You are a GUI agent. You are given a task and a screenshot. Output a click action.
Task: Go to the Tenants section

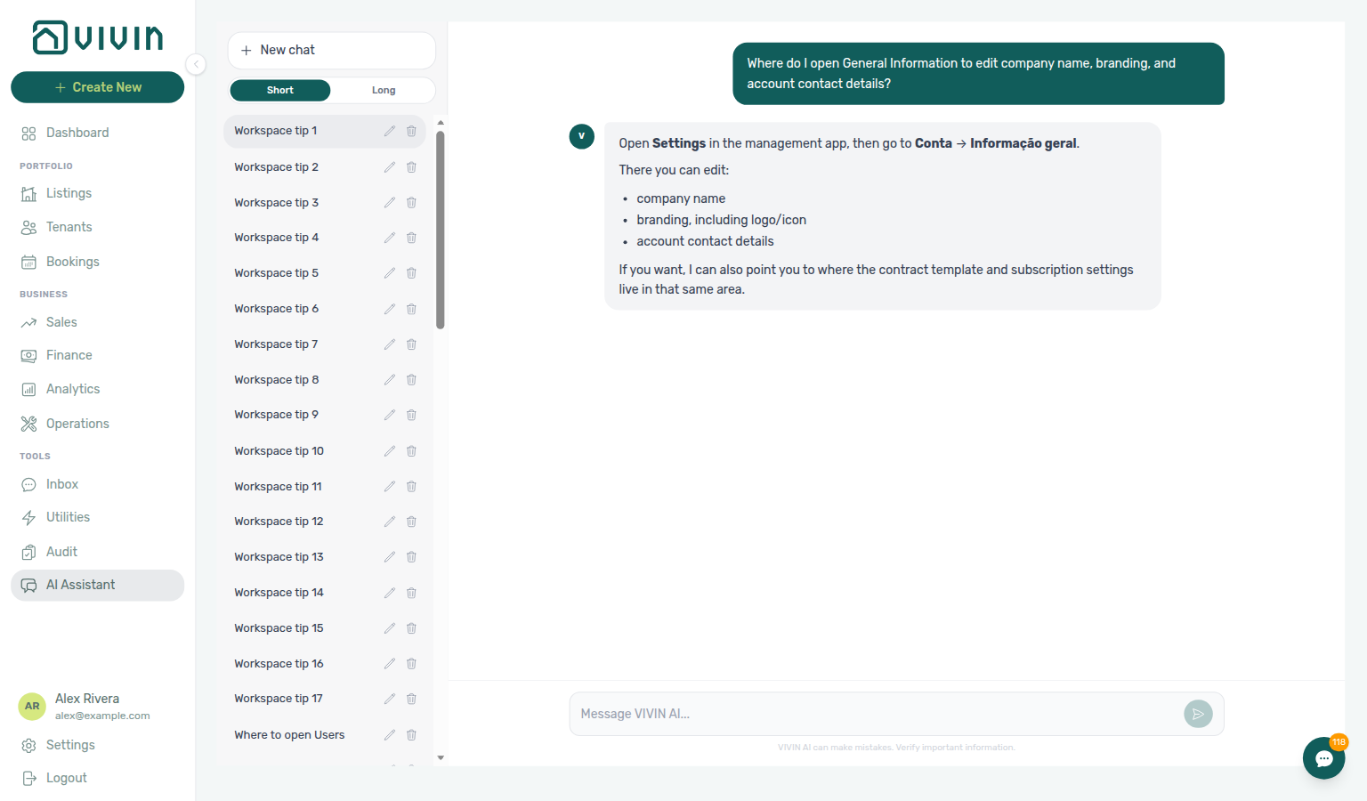(x=98, y=227)
